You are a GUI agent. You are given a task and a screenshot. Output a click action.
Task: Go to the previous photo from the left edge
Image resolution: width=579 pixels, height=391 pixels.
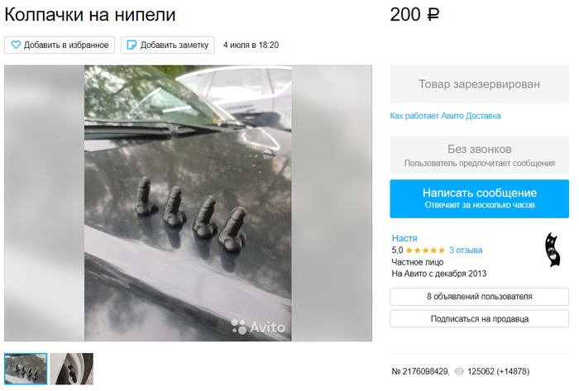[x=14, y=209]
